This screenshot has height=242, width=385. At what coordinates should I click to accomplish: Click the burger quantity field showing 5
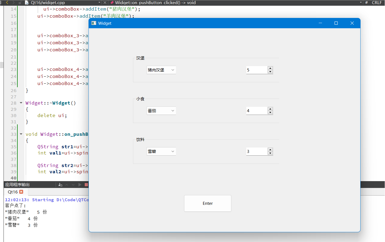coord(257,70)
